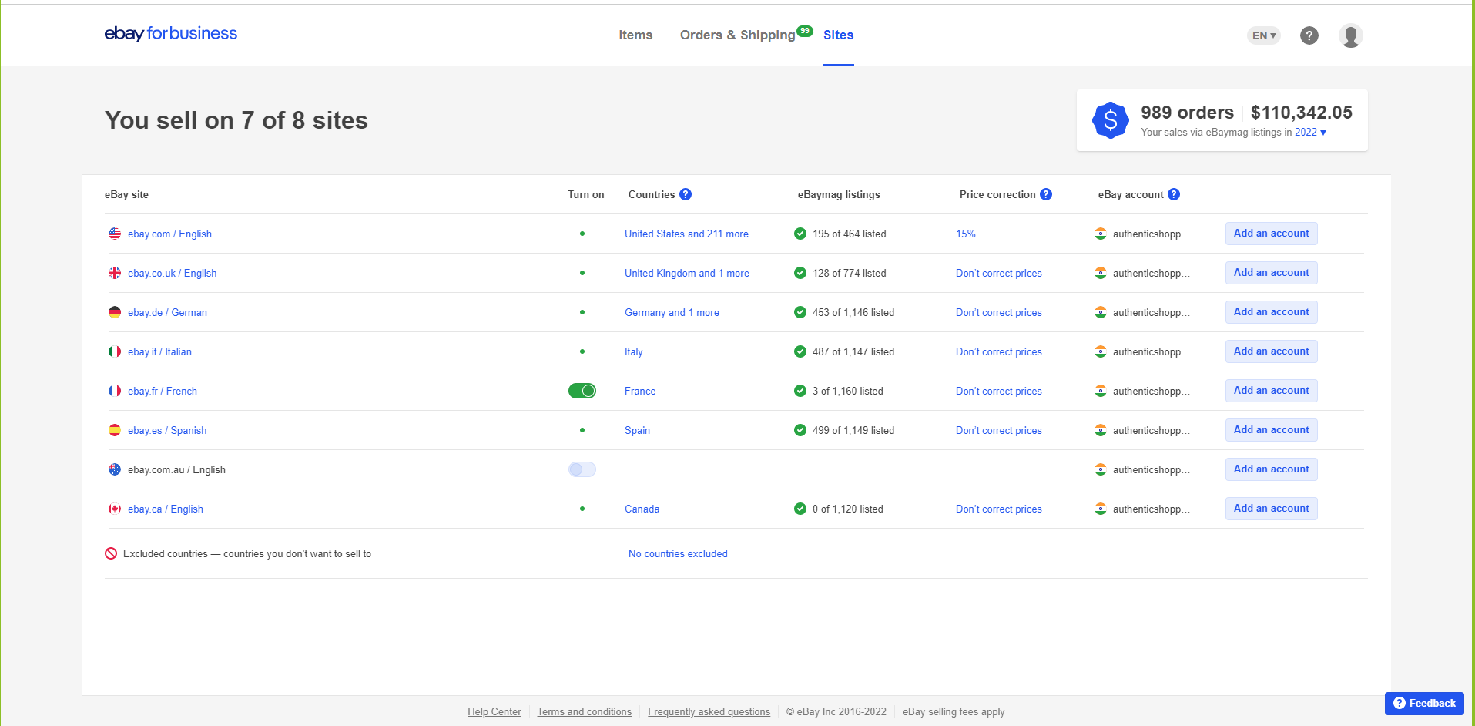Show info tooltip for eBay account column
This screenshot has height=726, width=1475.
1174,194
